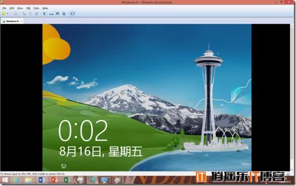Open the snapshot manager
296x186 pixels.
(x=36, y=14)
